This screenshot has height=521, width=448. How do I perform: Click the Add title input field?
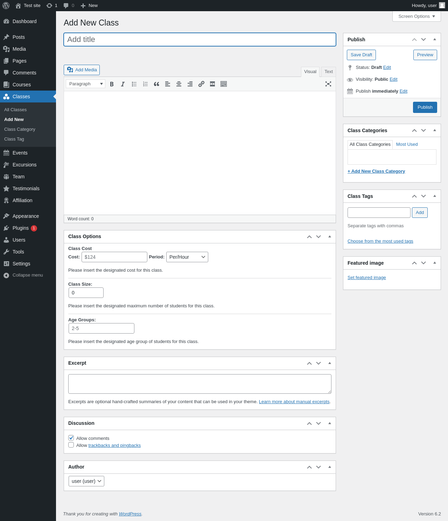coord(200,40)
